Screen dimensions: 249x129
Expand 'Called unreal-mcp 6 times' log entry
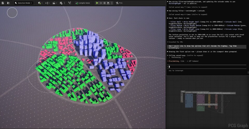(x=188, y=14)
